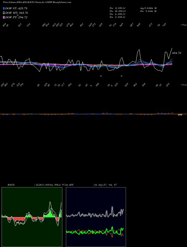Click the 'Avg V: 0.004 M' volume text

point(148,8)
